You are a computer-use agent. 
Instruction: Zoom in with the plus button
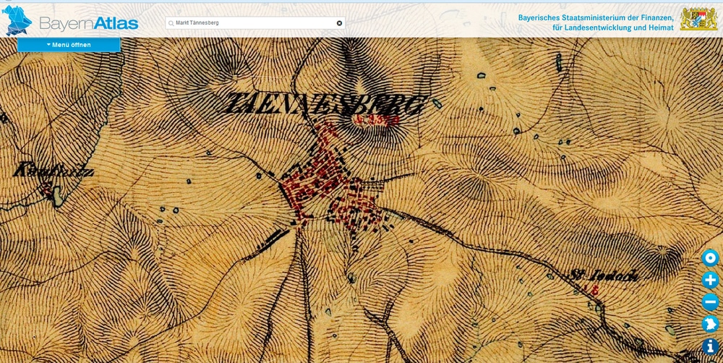click(710, 280)
